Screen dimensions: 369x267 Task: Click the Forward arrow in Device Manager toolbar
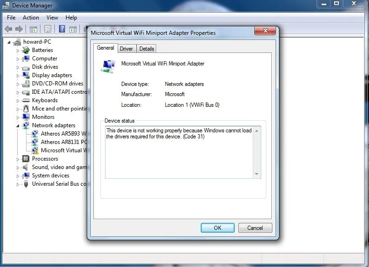pyautogui.click(x=19, y=29)
